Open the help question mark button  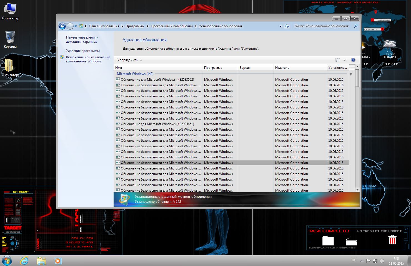(353, 60)
